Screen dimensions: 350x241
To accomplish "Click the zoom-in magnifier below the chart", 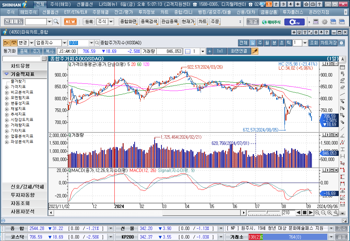I will 317,213.
